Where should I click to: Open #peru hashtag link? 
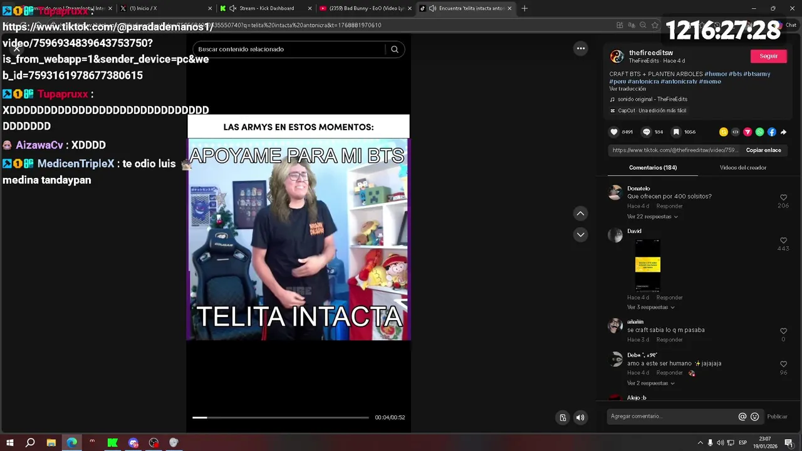tap(617, 81)
